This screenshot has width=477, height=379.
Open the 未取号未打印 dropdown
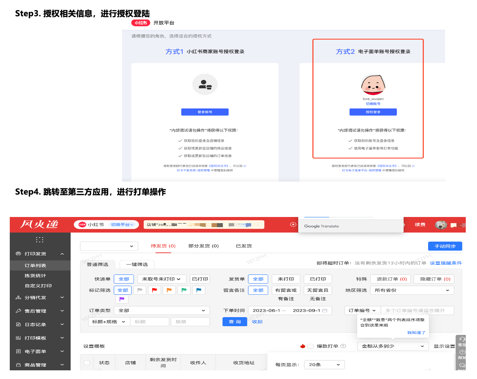(162, 279)
